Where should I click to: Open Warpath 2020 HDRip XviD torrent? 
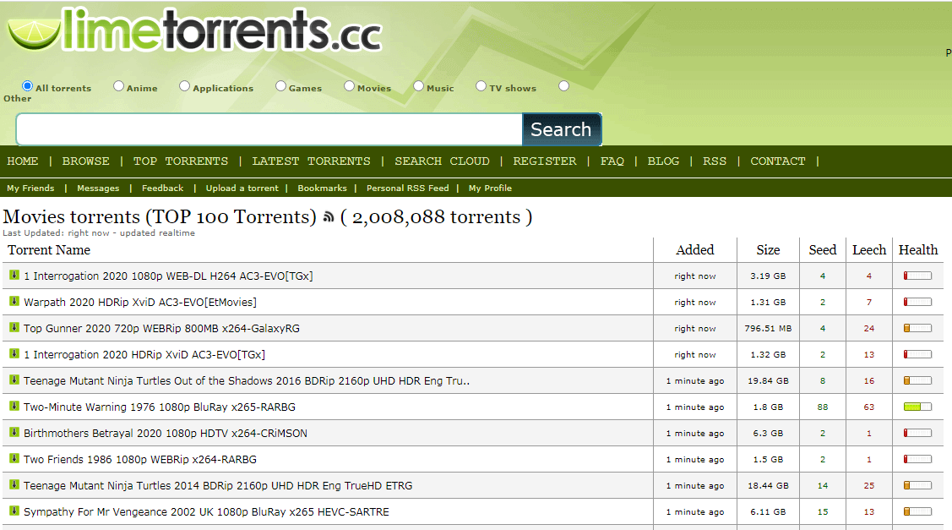coord(140,302)
